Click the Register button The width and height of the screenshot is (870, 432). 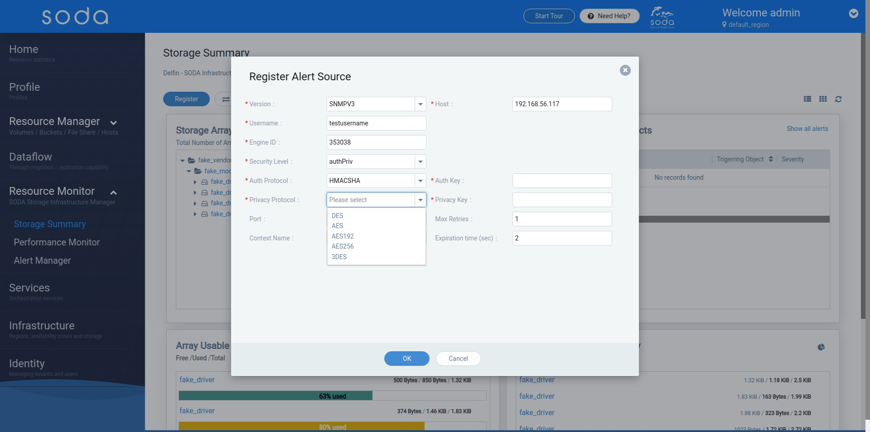point(186,99)
